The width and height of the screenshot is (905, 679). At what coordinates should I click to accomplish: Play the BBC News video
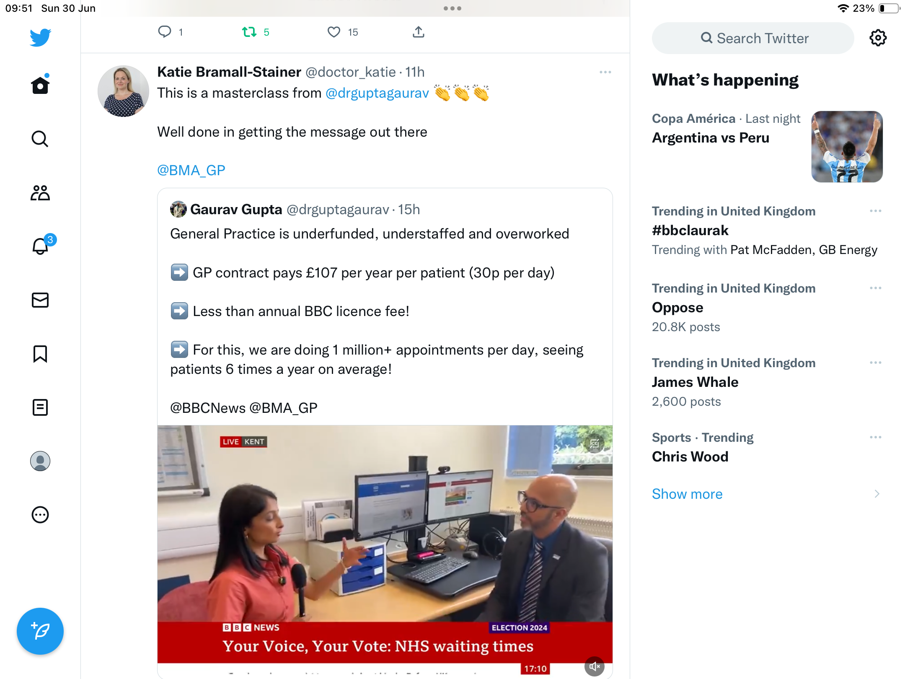[385, 552]
